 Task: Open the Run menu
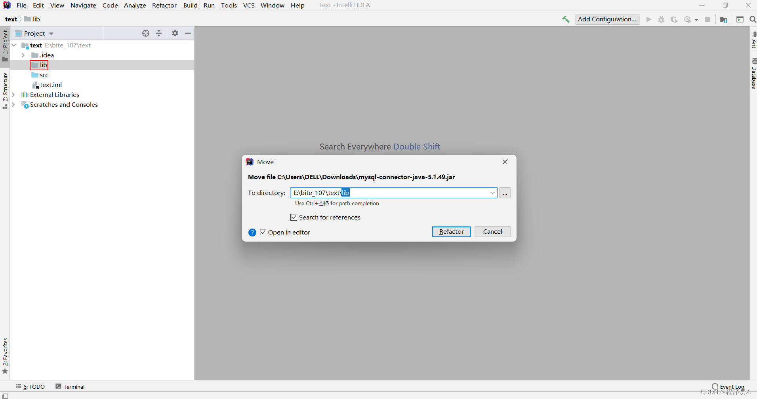(x=209, y=5)
